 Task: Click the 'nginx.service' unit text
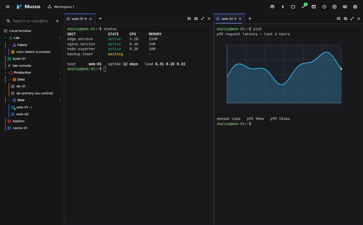pos(81,44)
